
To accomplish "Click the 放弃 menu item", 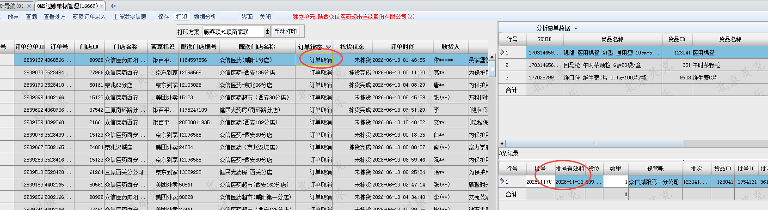I will (13, 17).
